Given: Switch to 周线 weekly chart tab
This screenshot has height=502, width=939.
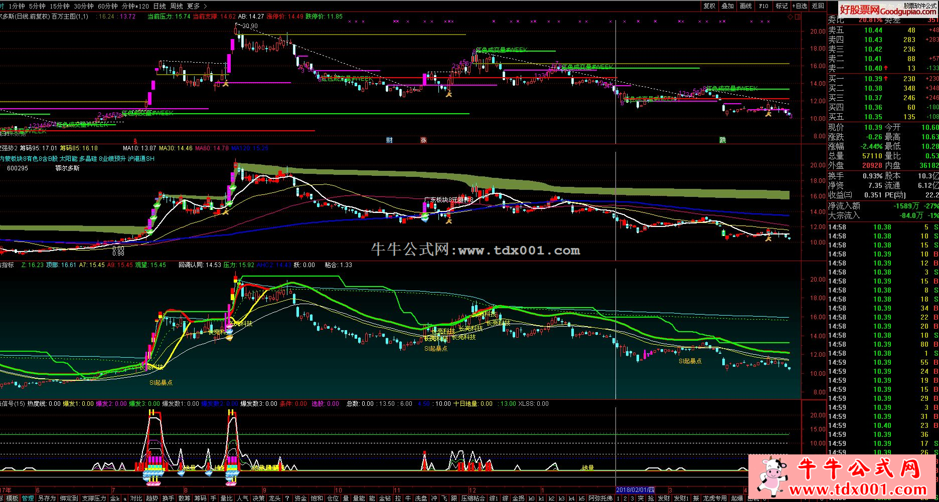Looking at the screenshot, I should 176,6.
